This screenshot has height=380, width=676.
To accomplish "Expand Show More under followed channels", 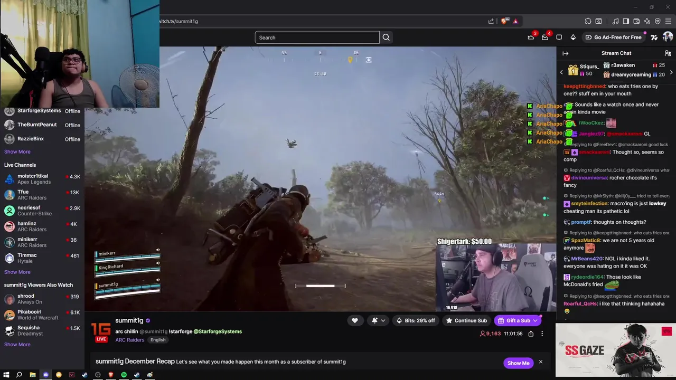I will [x=17, y=152].
